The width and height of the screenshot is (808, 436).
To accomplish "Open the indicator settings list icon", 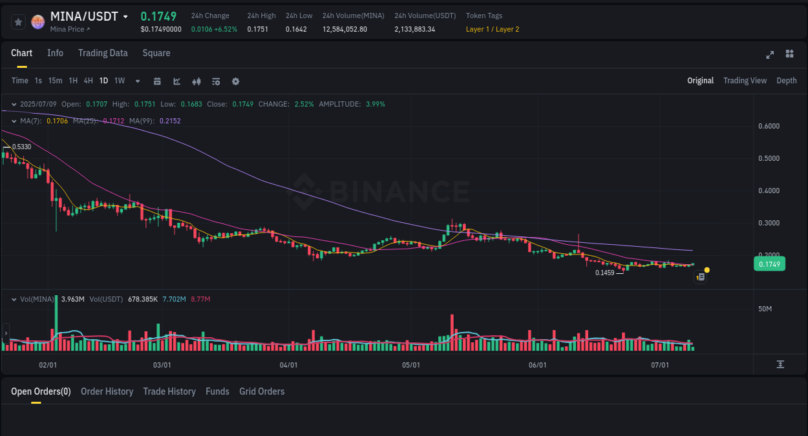I will pyautogui.click(x=216, y=81).
